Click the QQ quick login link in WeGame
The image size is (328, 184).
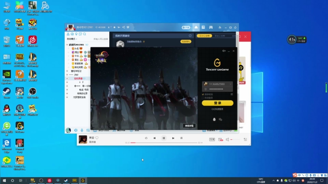217,109
